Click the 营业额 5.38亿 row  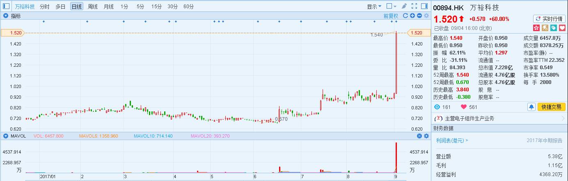[499, 156]
